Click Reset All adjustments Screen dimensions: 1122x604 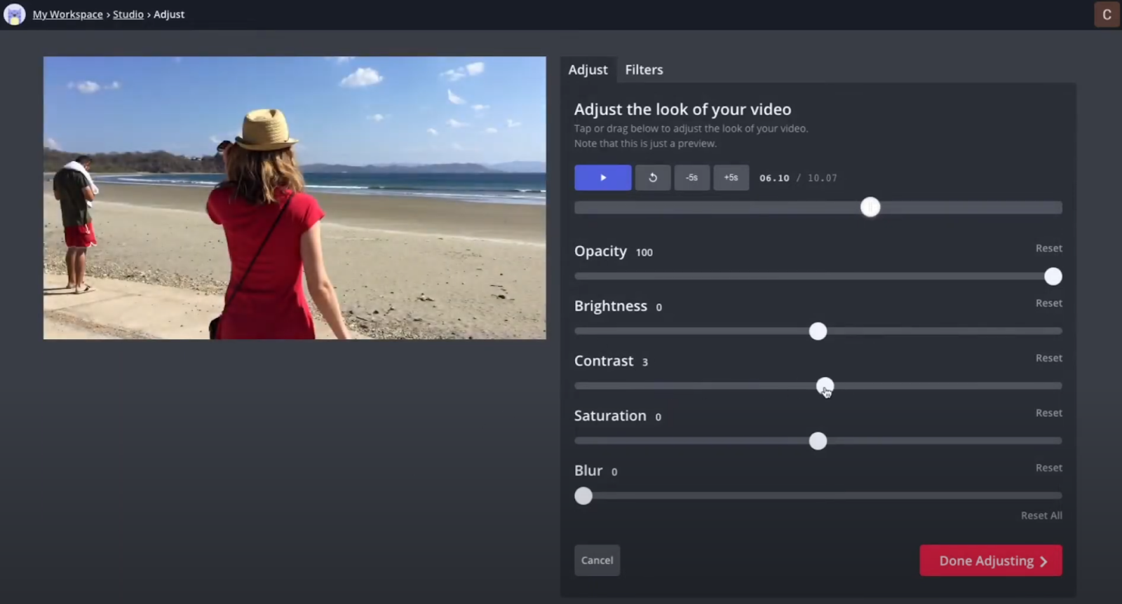click(1041, 516)
